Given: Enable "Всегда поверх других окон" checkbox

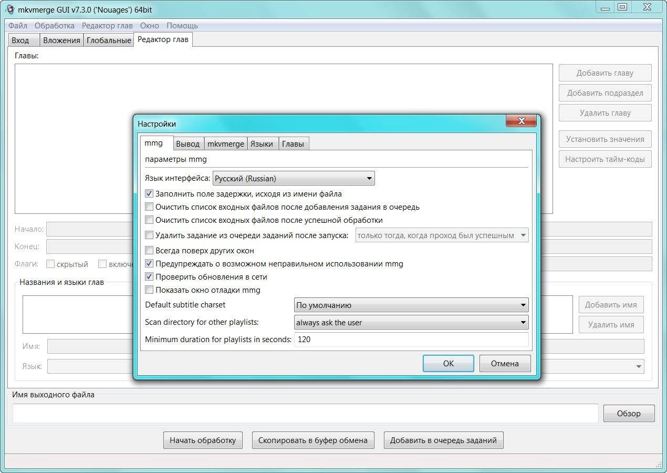Looking at the screenshot, I should point(149,251).
